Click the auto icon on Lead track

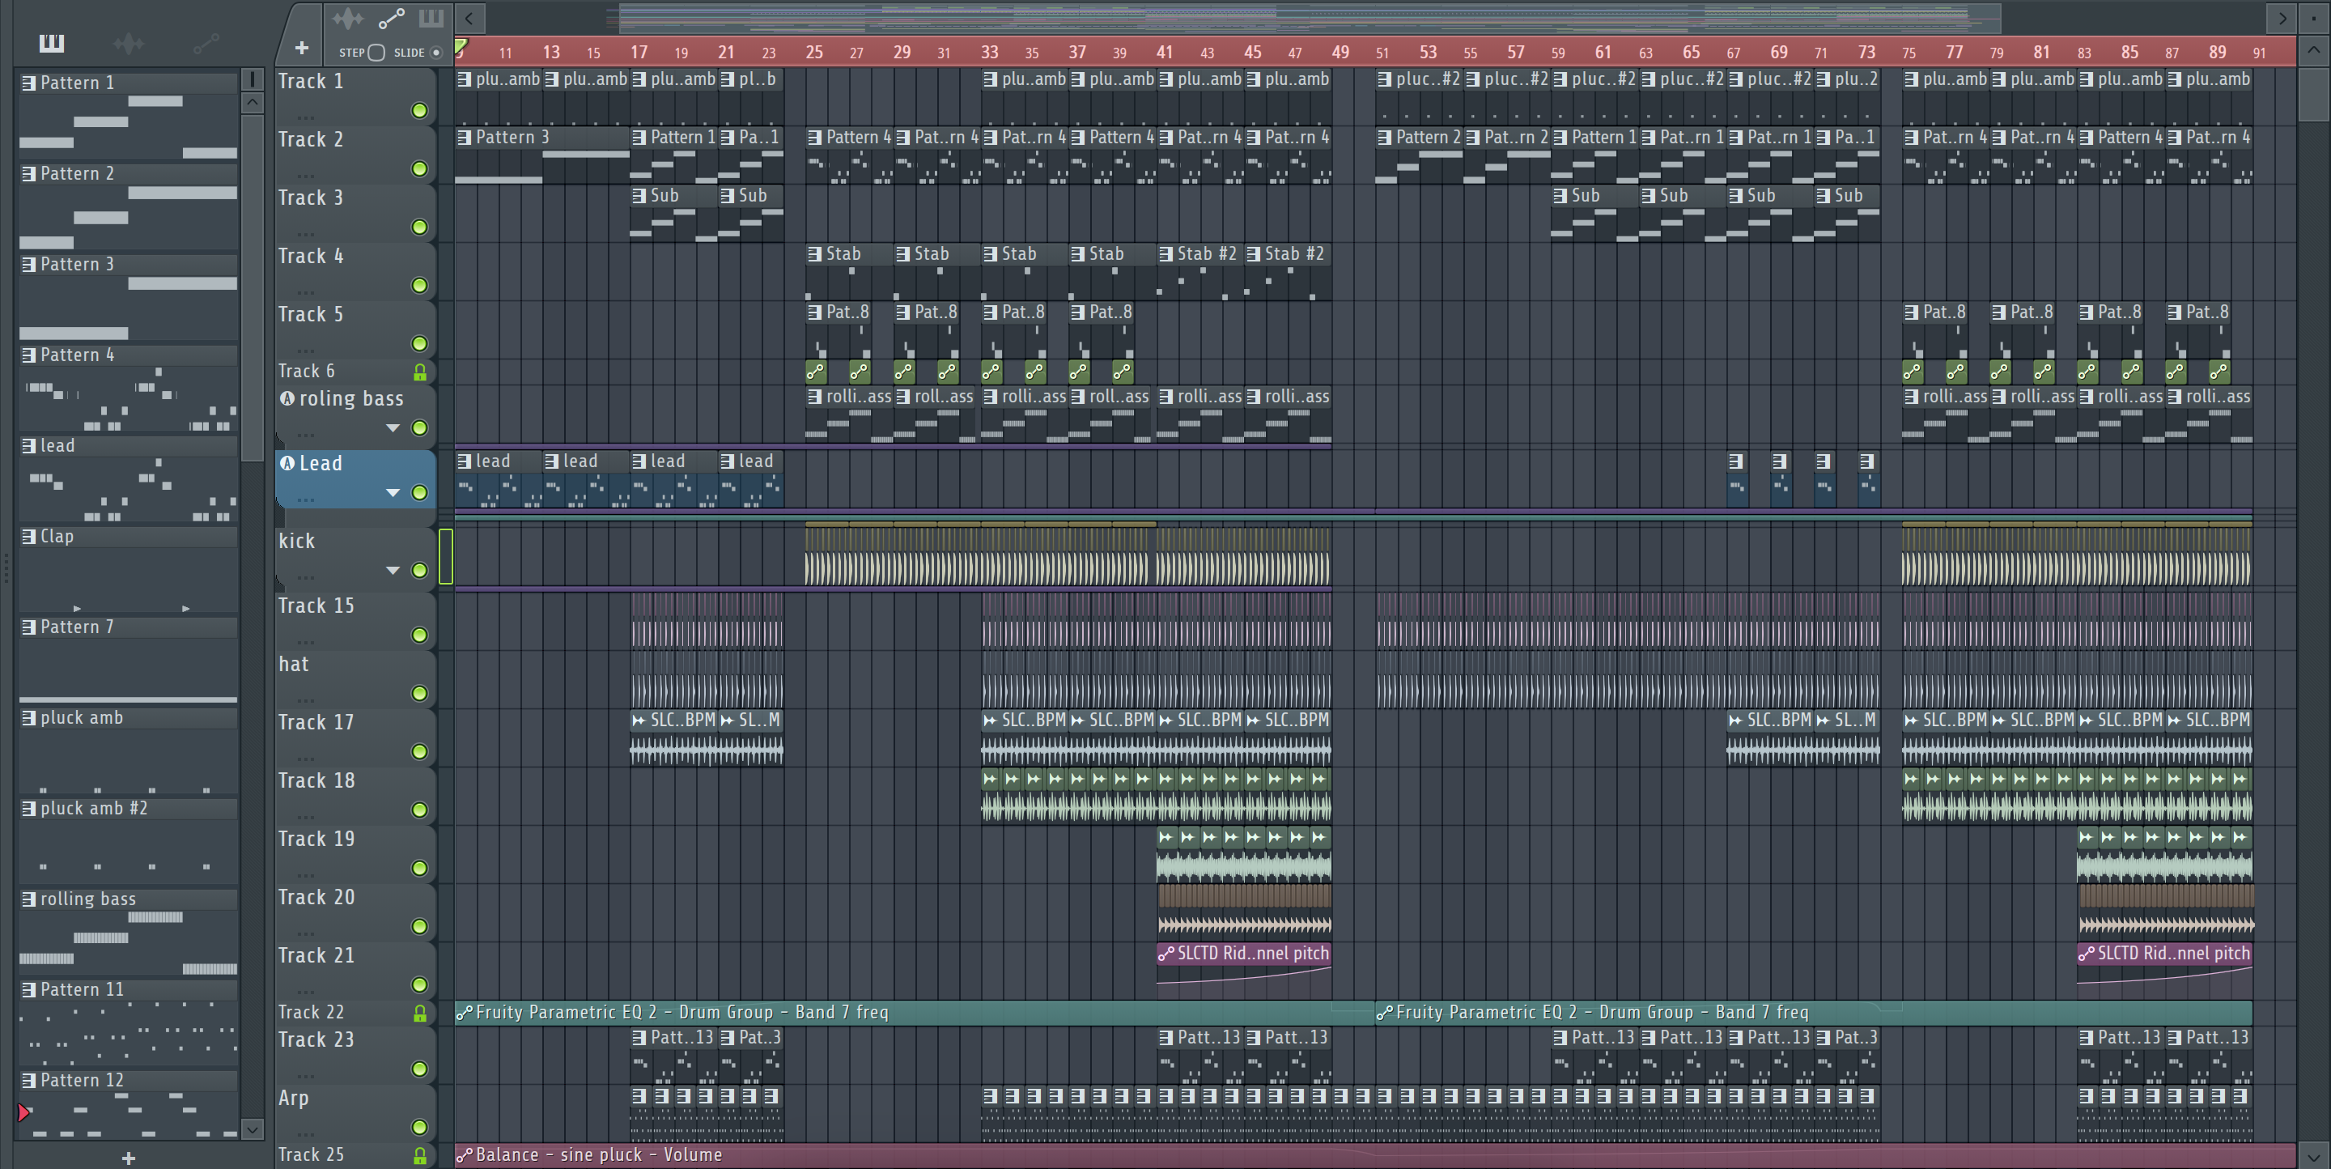pyautogui.click(x=287, y=463)
